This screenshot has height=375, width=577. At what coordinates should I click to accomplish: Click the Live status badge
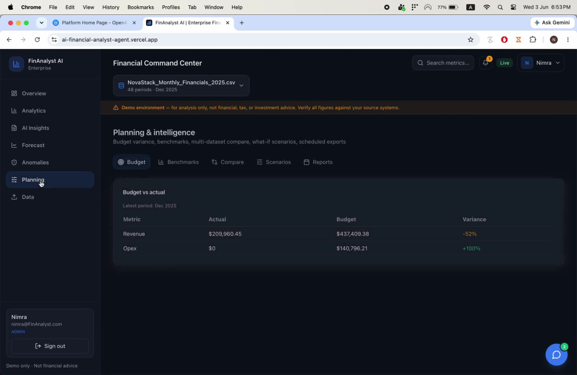tap(504, 63)
